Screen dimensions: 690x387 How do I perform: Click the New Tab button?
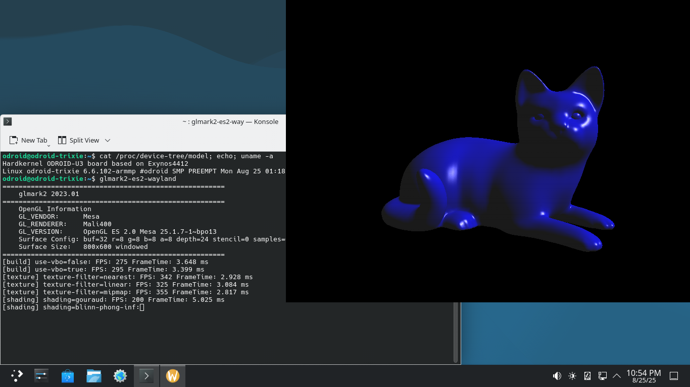coord(28,141)
